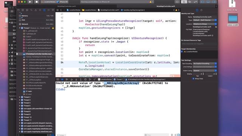
Task: Go back in editor history
Action: tap(61, 10)
